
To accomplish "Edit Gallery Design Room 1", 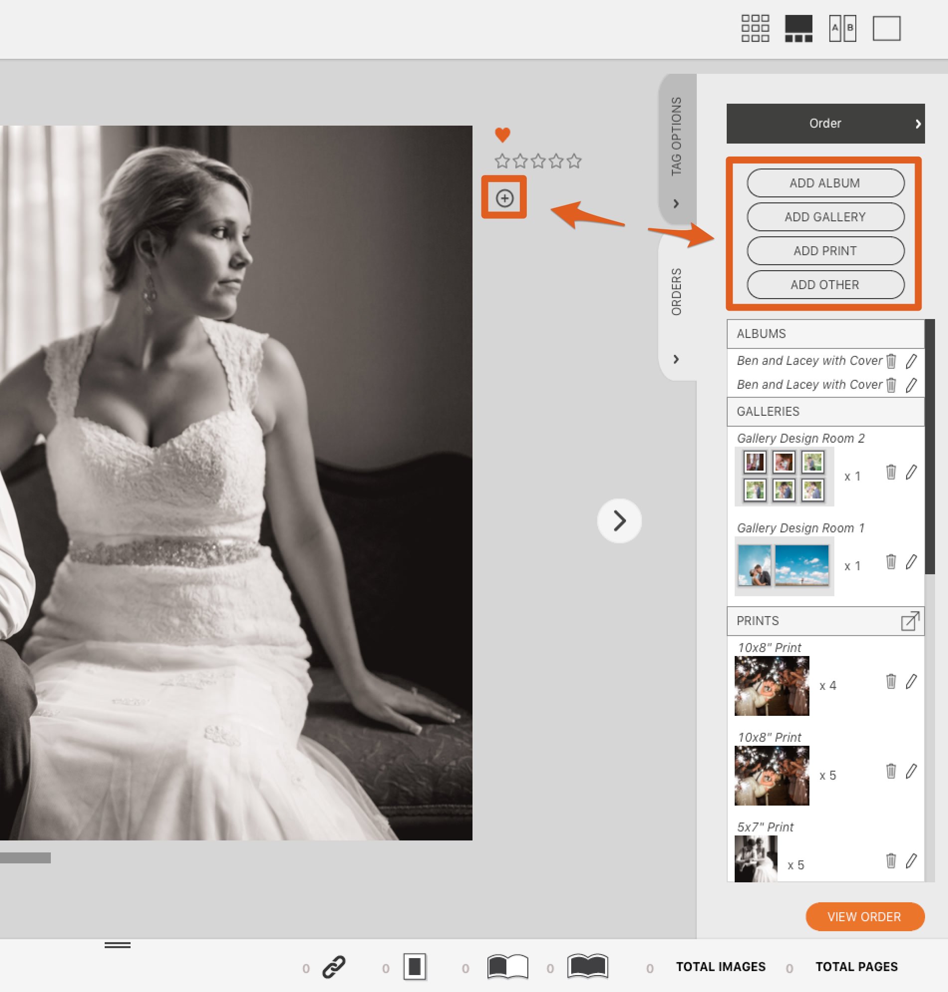I will pyautogui.click(x=911, y=561).
